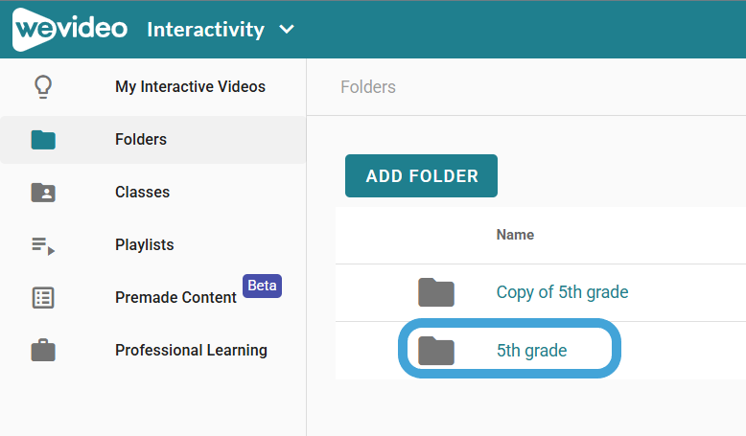
Task: Click the lightbulb icon for My Interactive Videos
Action: (43, 87)
